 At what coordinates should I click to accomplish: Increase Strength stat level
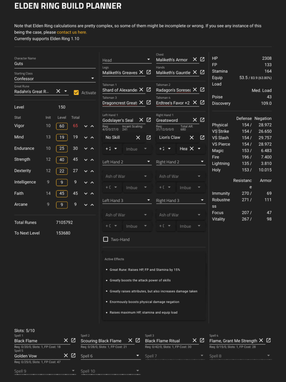pos(92,160)
